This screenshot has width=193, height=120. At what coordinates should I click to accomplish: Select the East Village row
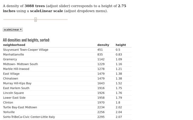coord(67,74)
